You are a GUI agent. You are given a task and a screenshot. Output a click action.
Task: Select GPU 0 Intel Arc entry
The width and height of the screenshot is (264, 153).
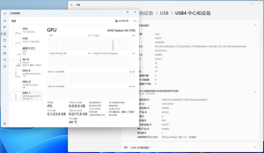[26, 73]
